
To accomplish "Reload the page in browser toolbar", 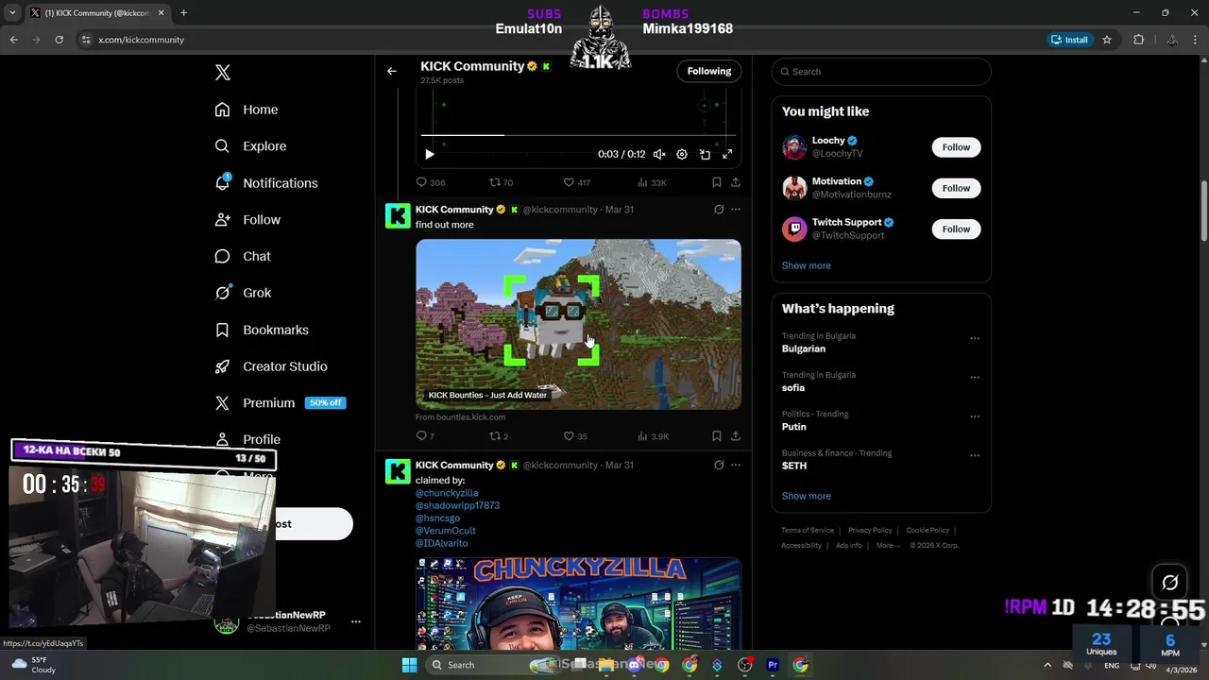I will tap(59, 40).
